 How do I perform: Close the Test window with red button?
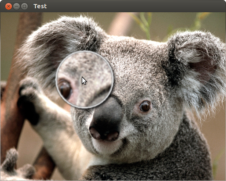tap(8, 7)
